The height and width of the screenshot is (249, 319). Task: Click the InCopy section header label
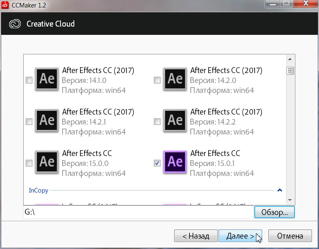tap(39, 190)
